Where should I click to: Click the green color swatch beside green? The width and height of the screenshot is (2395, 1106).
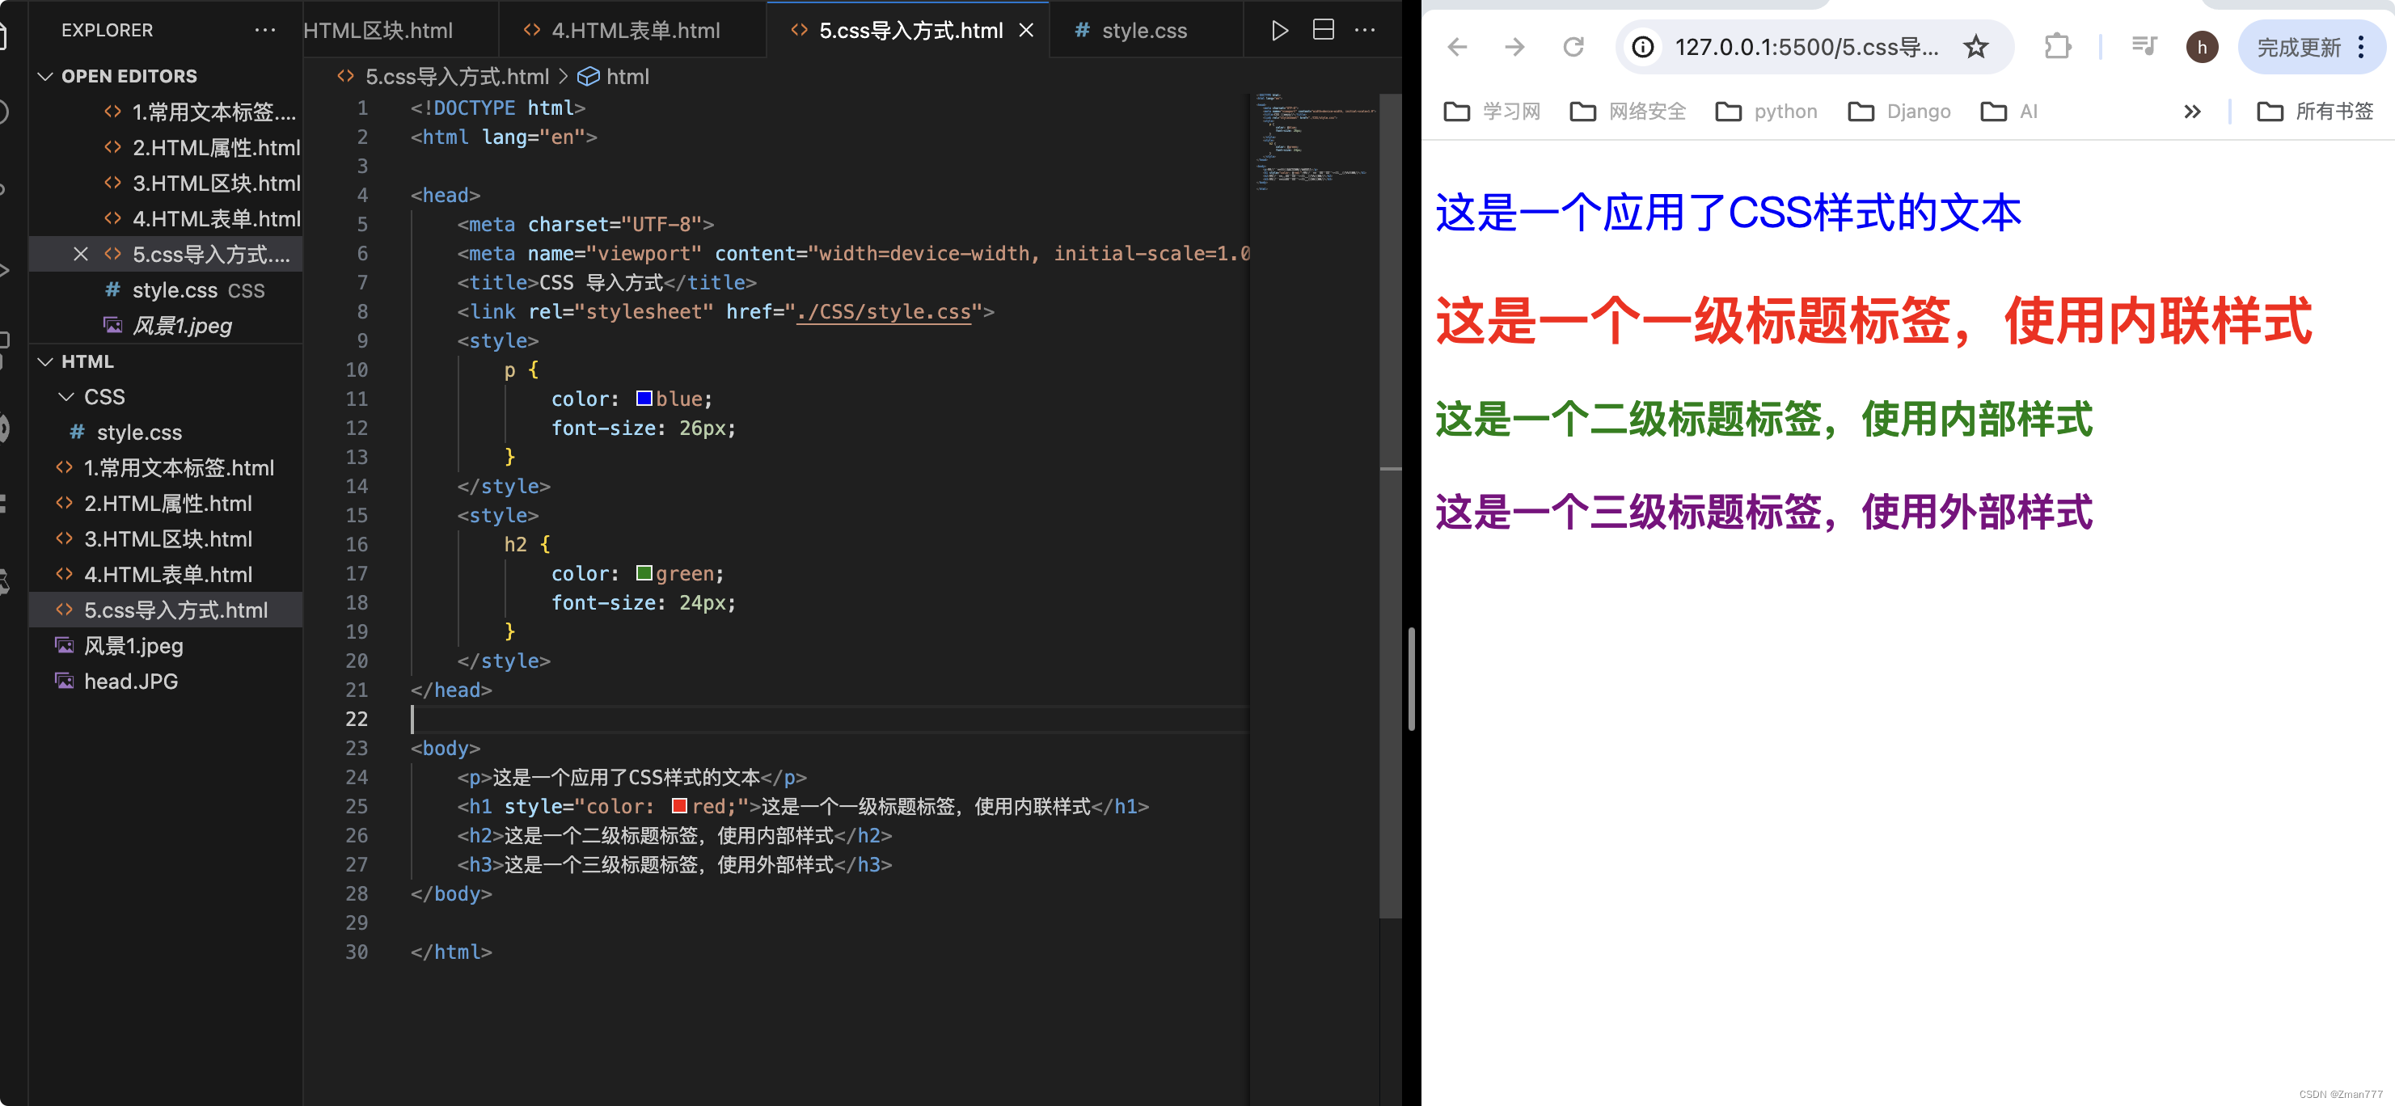click(x=644, y=573)
